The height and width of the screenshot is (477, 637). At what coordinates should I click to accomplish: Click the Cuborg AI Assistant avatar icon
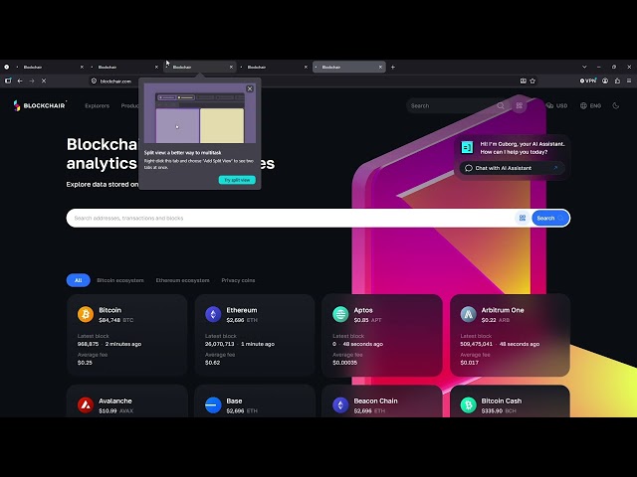coord(467,148)
